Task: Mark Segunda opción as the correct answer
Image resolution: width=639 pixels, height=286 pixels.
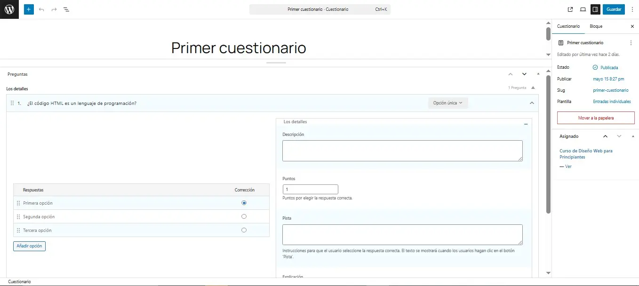Action: tap(244, 216)
